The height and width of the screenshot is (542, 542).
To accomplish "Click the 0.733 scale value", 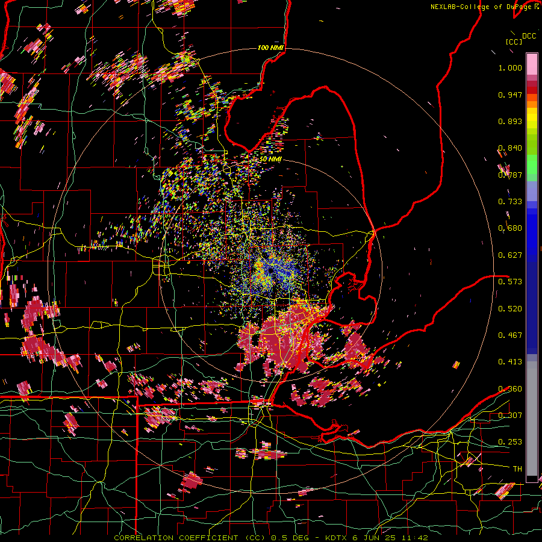I will click(510, 202).
